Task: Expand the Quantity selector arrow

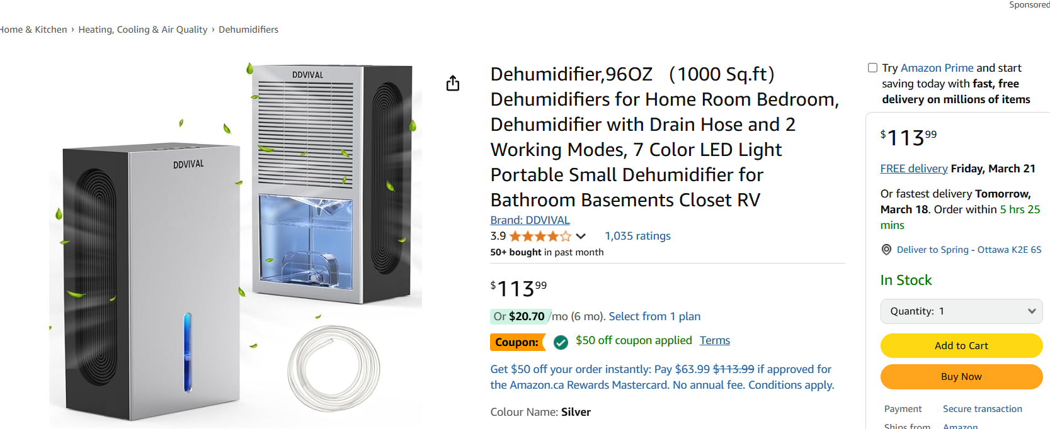Action: pyautogui.click(x=1031, y=311)
